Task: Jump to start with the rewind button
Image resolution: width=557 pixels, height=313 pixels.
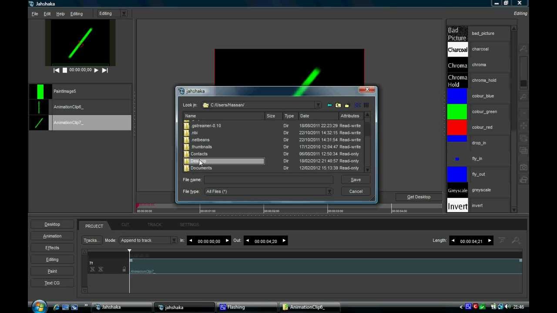Action: point(56,70)
